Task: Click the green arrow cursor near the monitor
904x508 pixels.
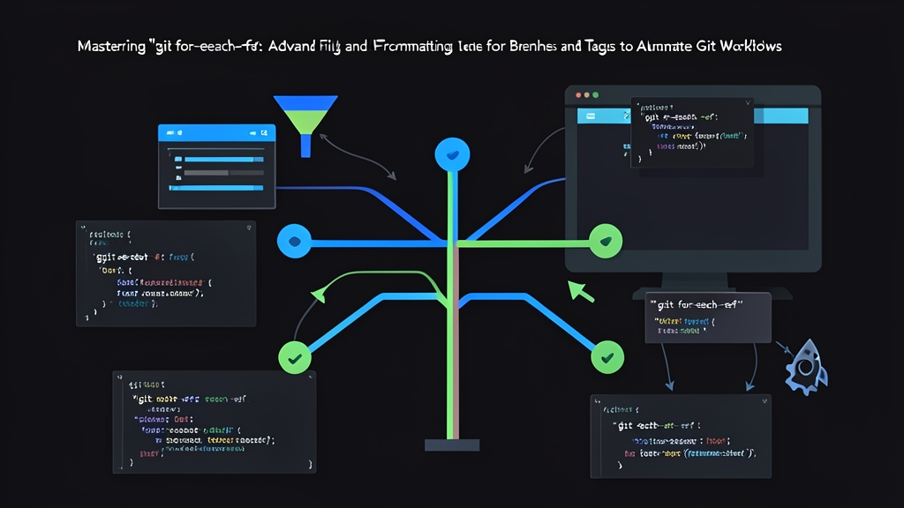Action: (580, 291)
